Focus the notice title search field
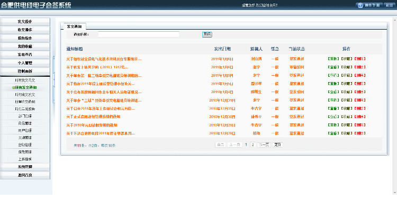Screen dimensions: 397x199 (x=139, y=34)
